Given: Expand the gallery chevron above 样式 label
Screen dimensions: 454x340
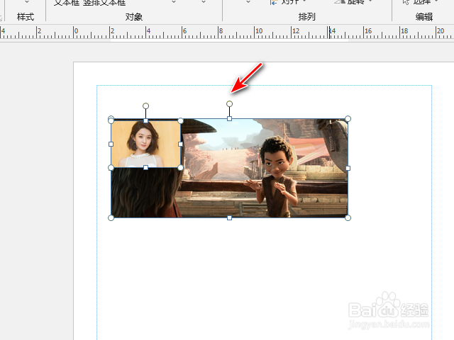Looking at the screenshot, I should tap(27, 2).
